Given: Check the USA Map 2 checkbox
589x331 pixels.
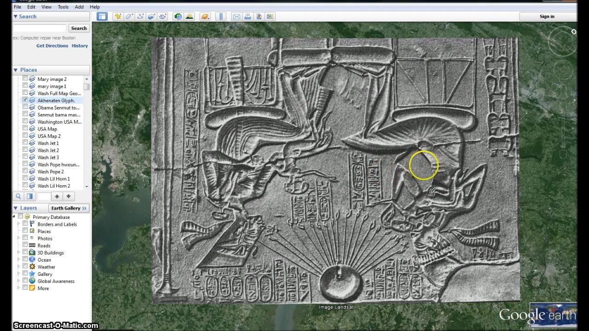Looking at the screenshot, I should point(25,136).
